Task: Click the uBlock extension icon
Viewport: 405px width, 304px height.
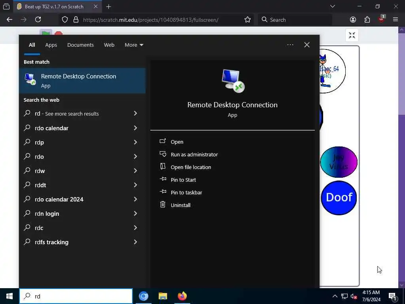Action: (x=382, y=19)
